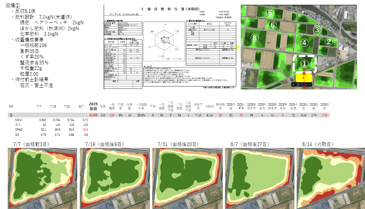Click field marker ① on the map
This screenshot has width=365, height=209.
tap(304, 63)
